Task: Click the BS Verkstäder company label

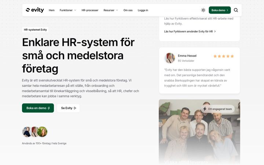Action: pos(186,61)
